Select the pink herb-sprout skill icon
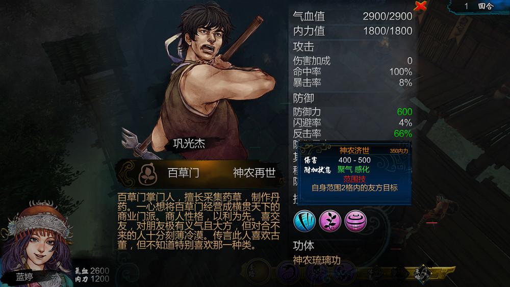This screenshot has height=287, width=510. click(x=330, y=221)
